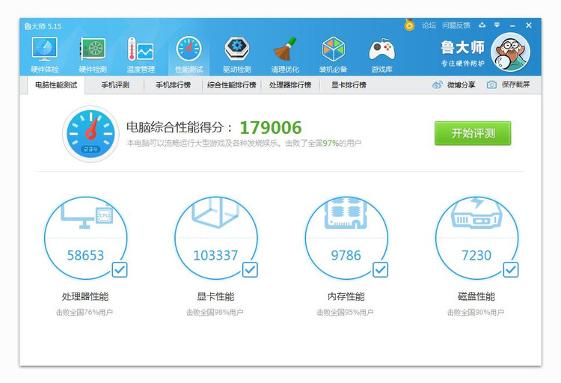Click the 保存截屏 save screenshot text
The image size is (561, 383).
click(x=515, y=85)
